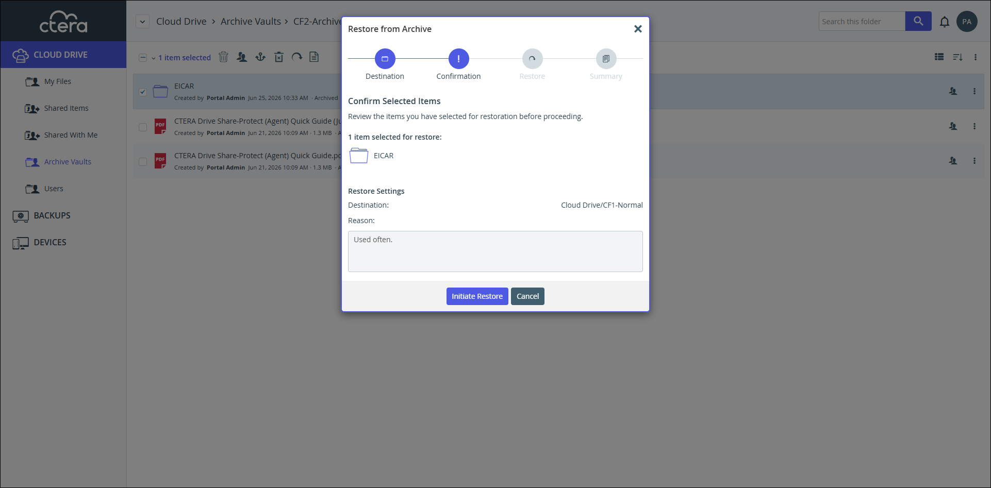Click the search magnifier button

(918, 21)
